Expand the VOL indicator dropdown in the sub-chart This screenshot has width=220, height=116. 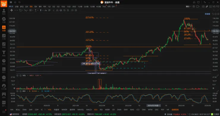point(28,76)
